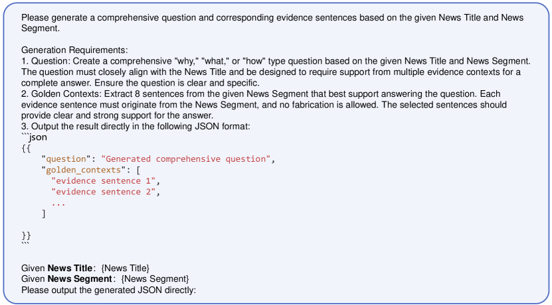This screenshot has width=552, height=305.
Task: Click the '{News Title}' placeholder
Action: point(126,267)
